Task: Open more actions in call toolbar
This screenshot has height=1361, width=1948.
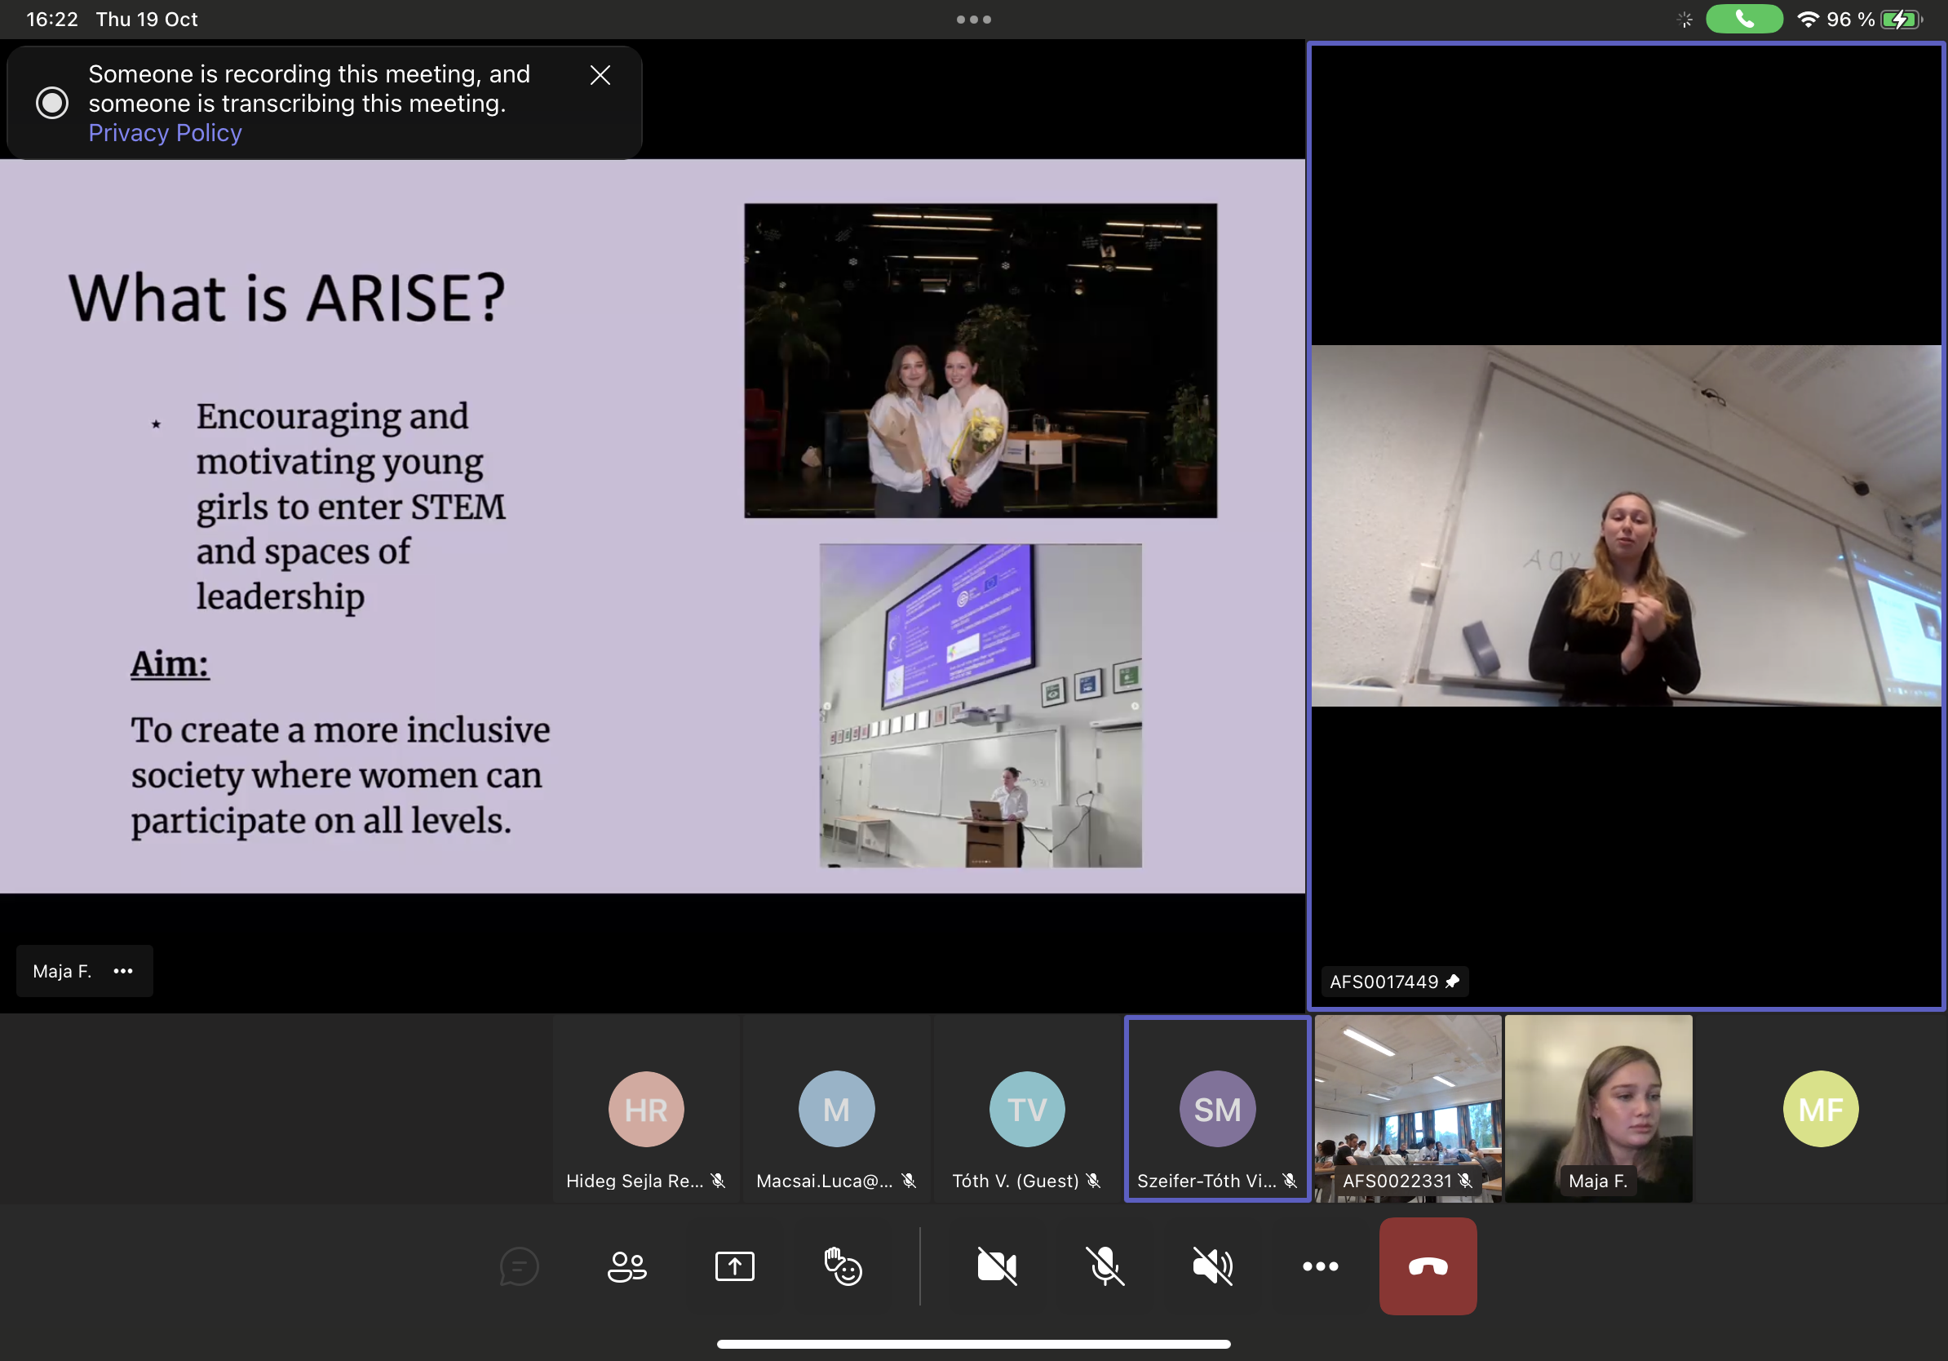Action: pyautogui.click(x=1320, y=1266)
